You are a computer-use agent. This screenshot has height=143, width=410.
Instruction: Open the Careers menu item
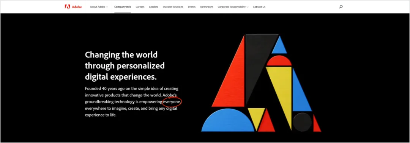pyautogui.click(x=140, y=7)
